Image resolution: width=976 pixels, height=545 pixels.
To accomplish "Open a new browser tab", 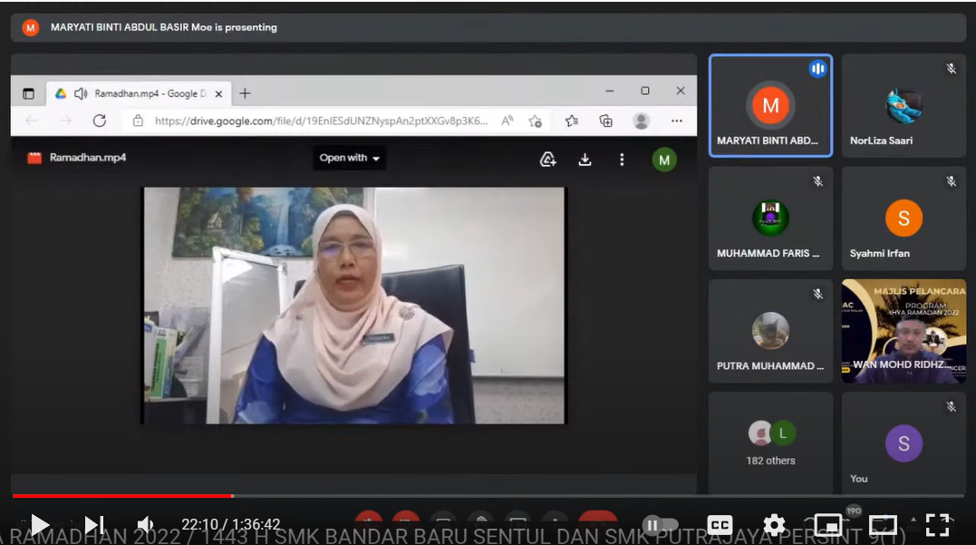I will tap(245, 93).
